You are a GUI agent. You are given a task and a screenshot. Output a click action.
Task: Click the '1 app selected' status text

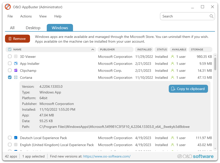tap(33, 156)
